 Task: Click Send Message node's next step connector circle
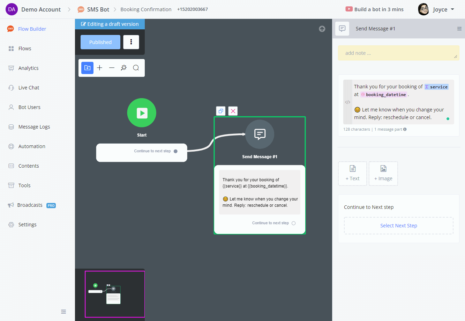pyautogui.click(x=293, y=223)
